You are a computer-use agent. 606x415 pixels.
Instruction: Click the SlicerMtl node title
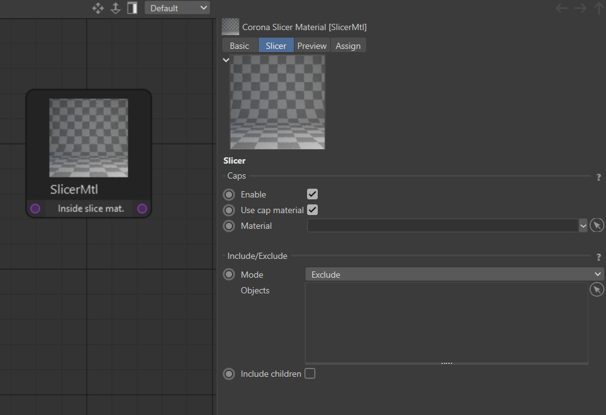(x=74, y=189)
